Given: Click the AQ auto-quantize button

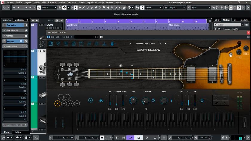Looking at the screenshot, I should pos(36,137).
